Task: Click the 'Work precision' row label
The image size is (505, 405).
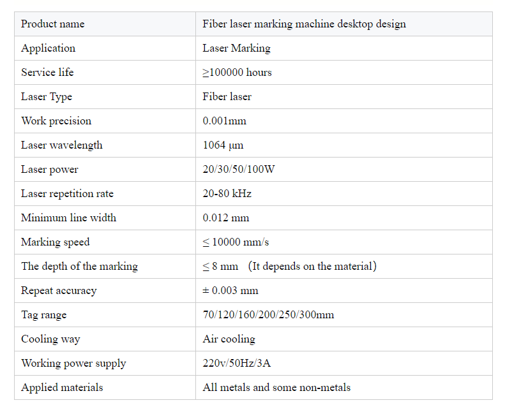Action: click(x=56, y=121)
